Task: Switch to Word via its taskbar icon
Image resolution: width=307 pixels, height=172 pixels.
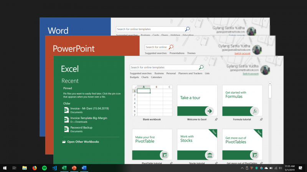Action: (x=84, y=168)
